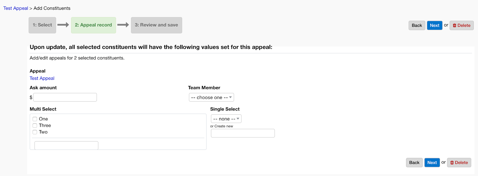Open Test Appeal breadcrumb link

(16, 8)
